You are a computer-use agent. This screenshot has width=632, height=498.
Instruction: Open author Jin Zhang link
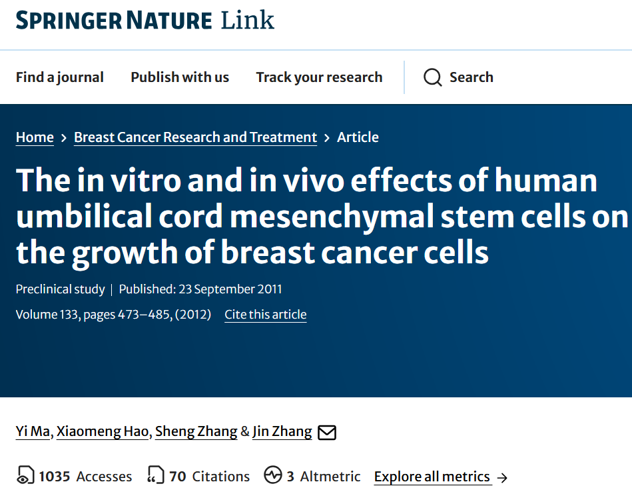click(282, 431)
